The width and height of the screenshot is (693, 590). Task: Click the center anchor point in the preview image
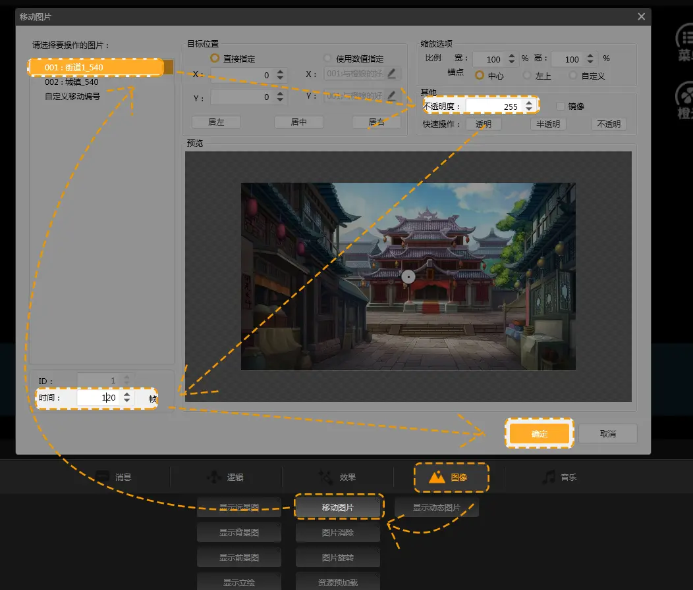click(x=408, y=277)
